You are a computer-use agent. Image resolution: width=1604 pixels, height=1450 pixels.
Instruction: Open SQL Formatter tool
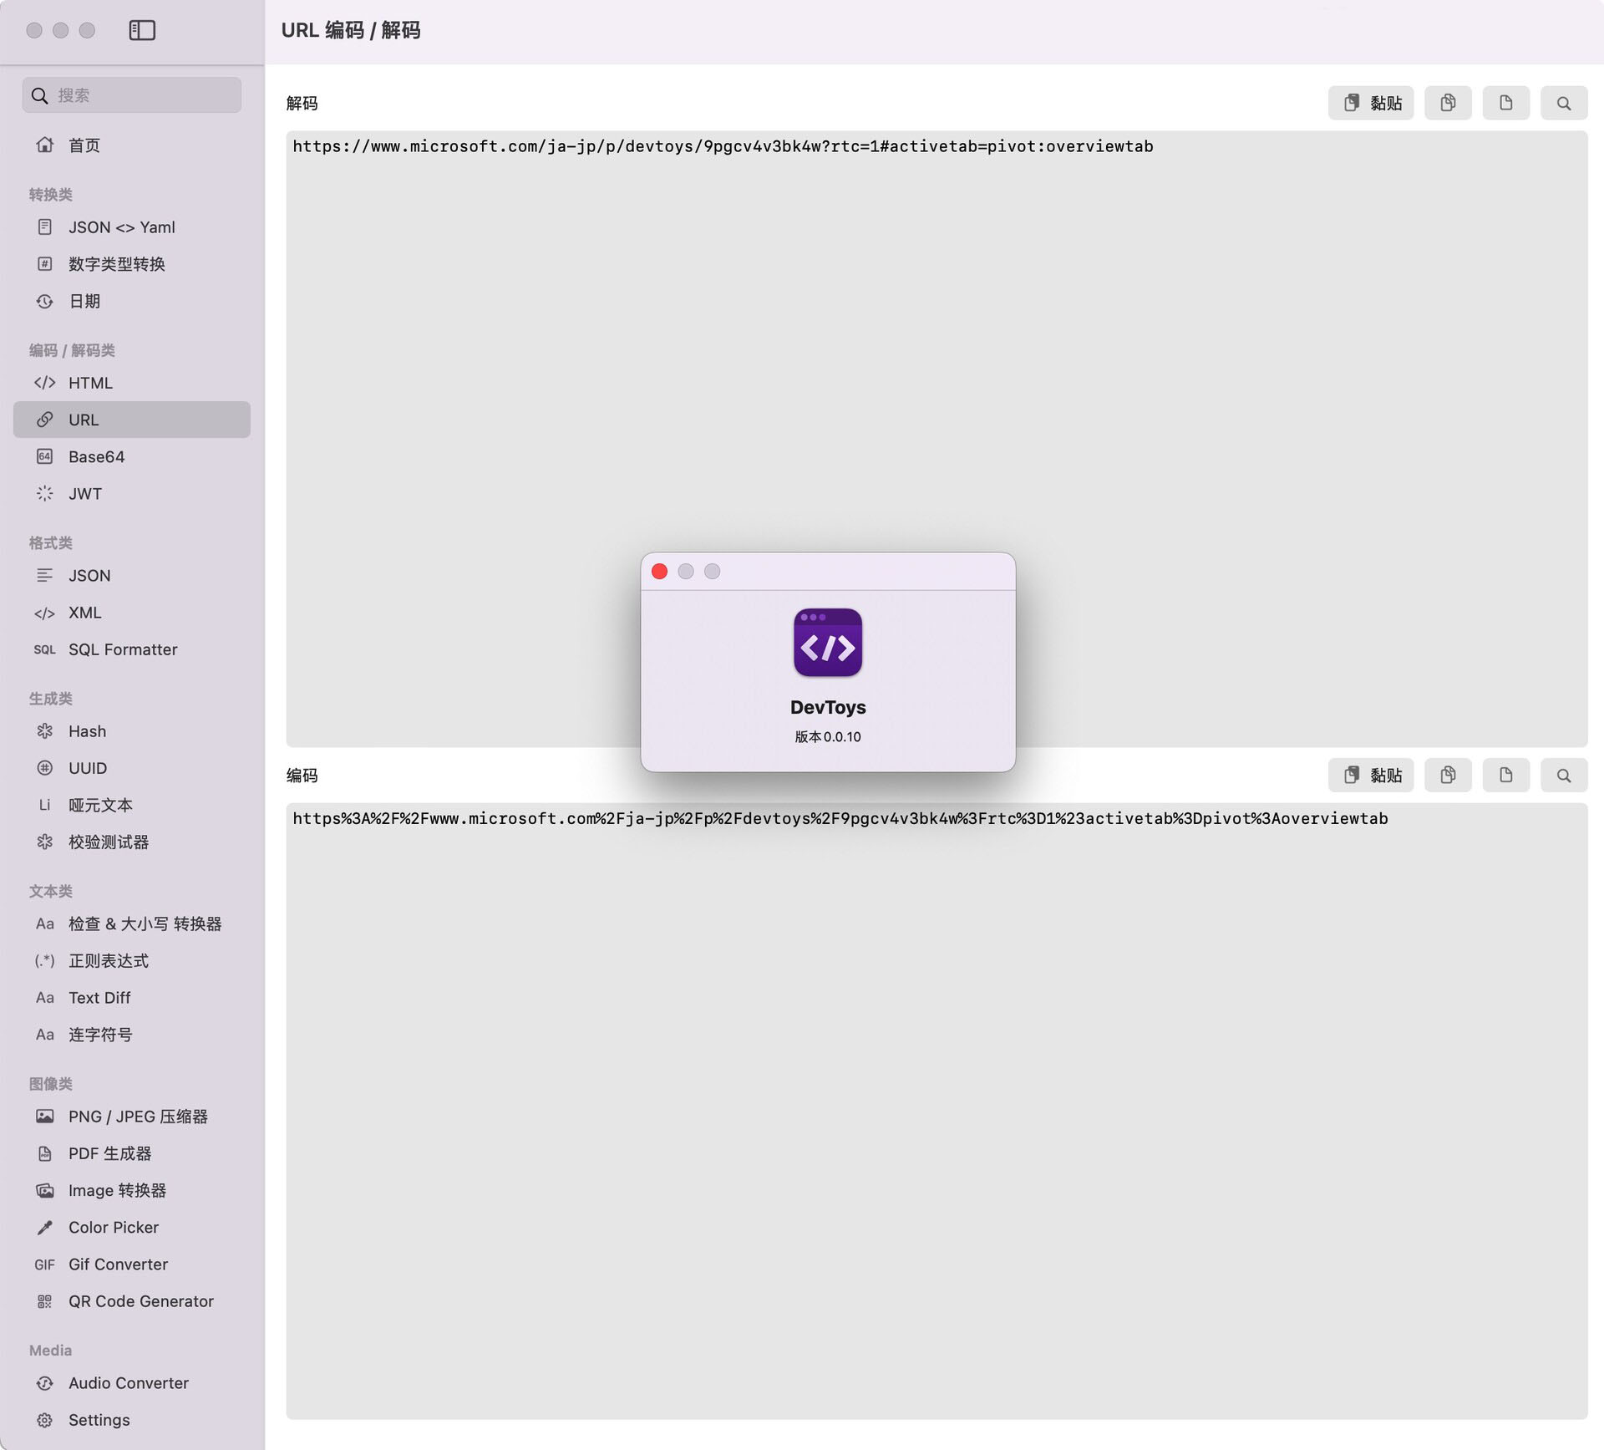click(132, 649)
